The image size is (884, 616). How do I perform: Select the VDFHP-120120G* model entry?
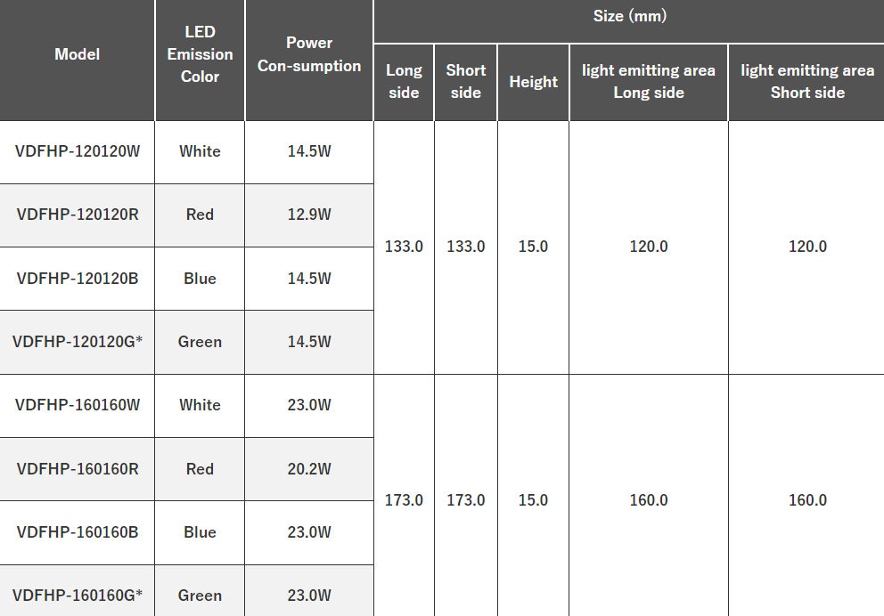[78, 342]
